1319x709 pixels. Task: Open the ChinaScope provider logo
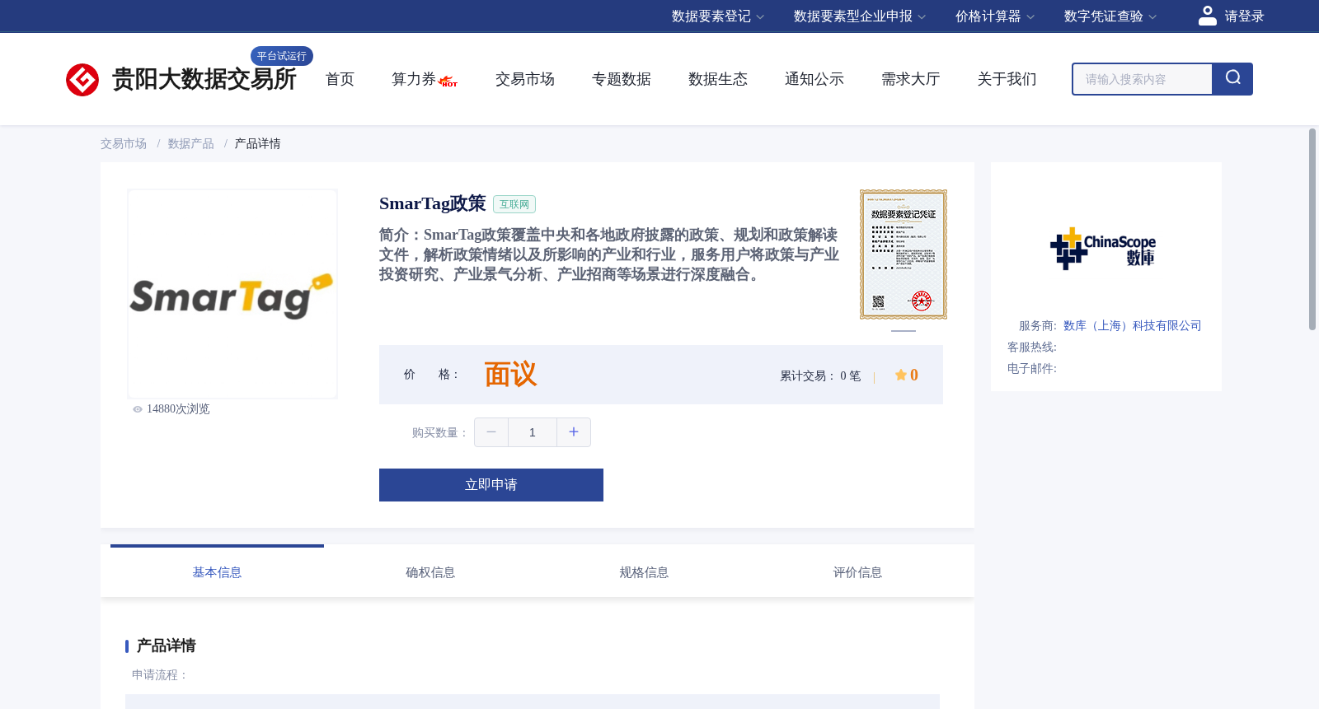[x=1103, y=249]
